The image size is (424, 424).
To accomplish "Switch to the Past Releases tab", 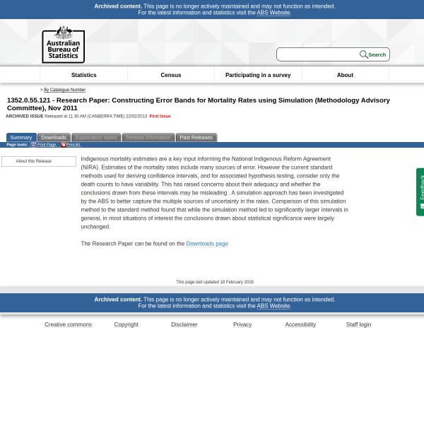I will point(196,137).
